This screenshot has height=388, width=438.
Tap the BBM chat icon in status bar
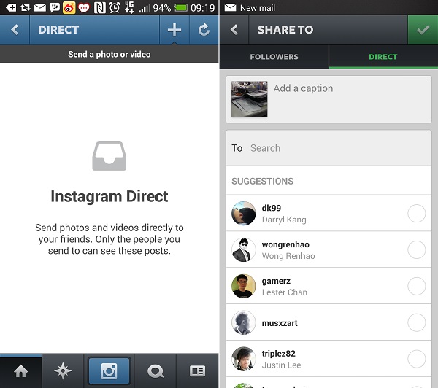(55, 7)
